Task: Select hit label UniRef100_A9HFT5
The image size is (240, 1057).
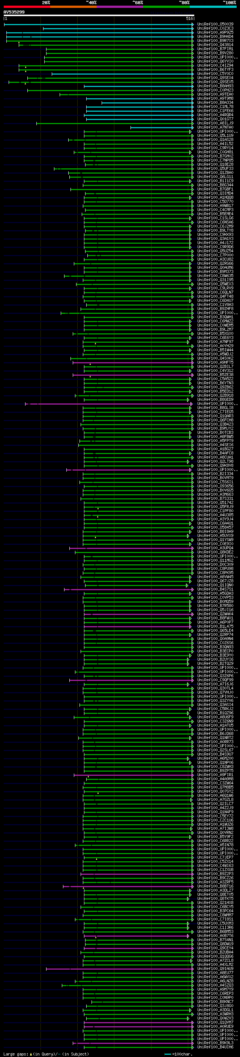Action: pyautogui.click(x=215, y=362)
